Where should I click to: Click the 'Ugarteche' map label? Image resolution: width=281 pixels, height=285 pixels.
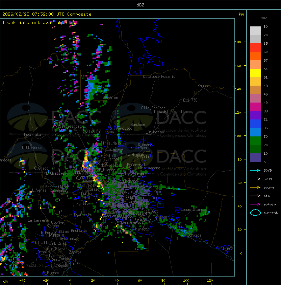(83, 215)
